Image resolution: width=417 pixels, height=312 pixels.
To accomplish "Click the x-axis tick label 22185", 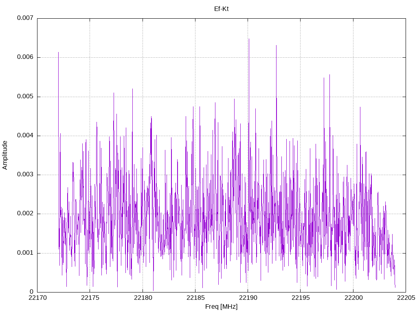I will (195, 298).
